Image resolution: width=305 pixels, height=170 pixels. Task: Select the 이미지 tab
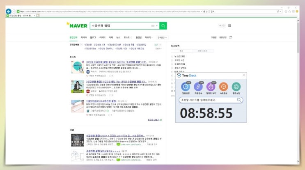tap(102, 37)
